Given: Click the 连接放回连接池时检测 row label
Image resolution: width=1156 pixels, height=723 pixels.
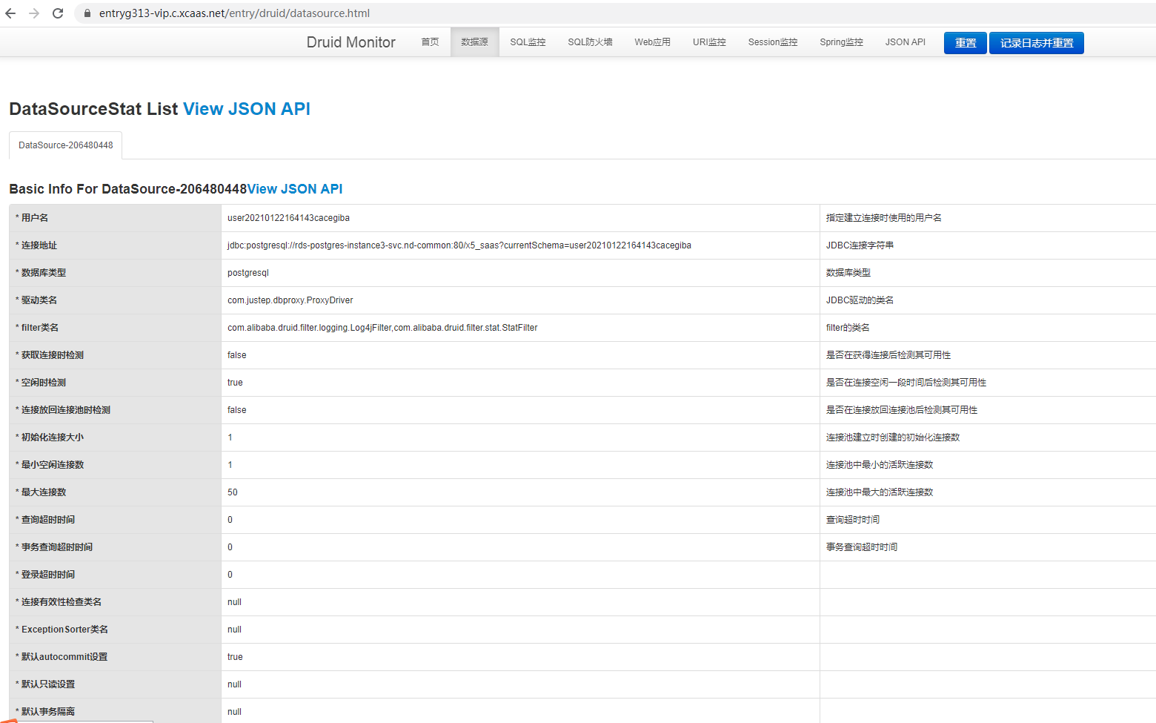Looking at the screenshot, I should (x=65, y=410).
